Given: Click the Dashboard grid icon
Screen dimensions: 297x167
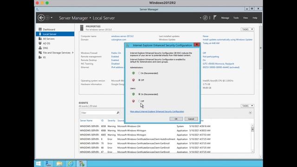Looking at the screenshot, I should pos(40,29).
